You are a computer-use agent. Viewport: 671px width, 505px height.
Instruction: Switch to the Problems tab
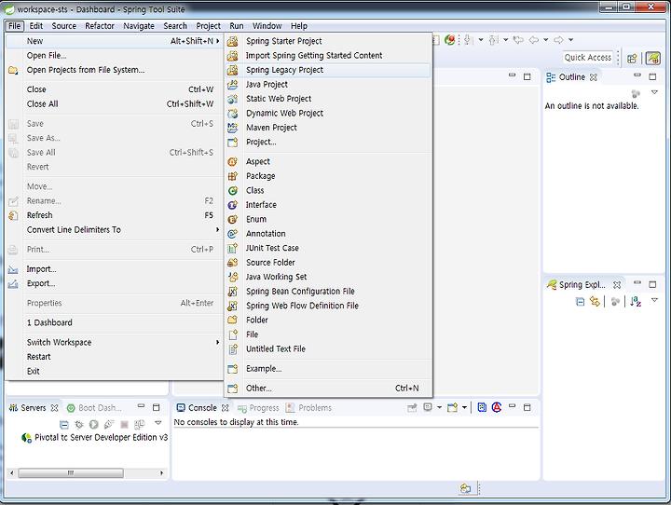(x=309, y=408)
